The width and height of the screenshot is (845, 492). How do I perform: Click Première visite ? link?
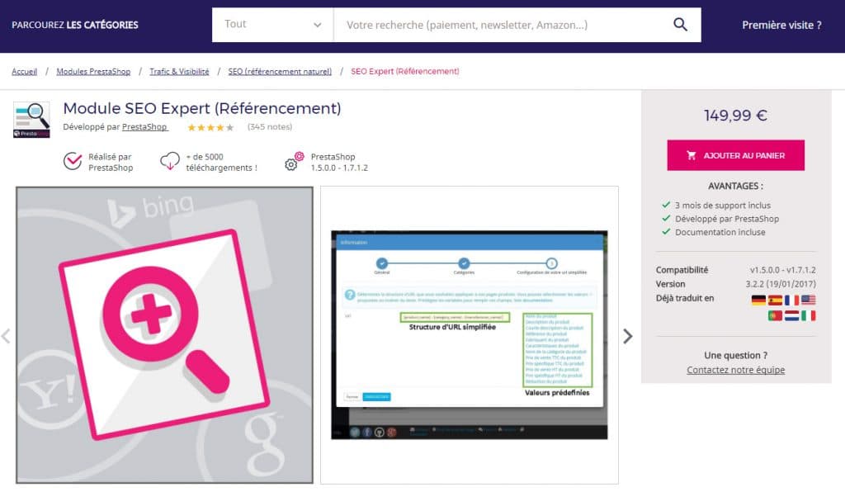point(781,25)
